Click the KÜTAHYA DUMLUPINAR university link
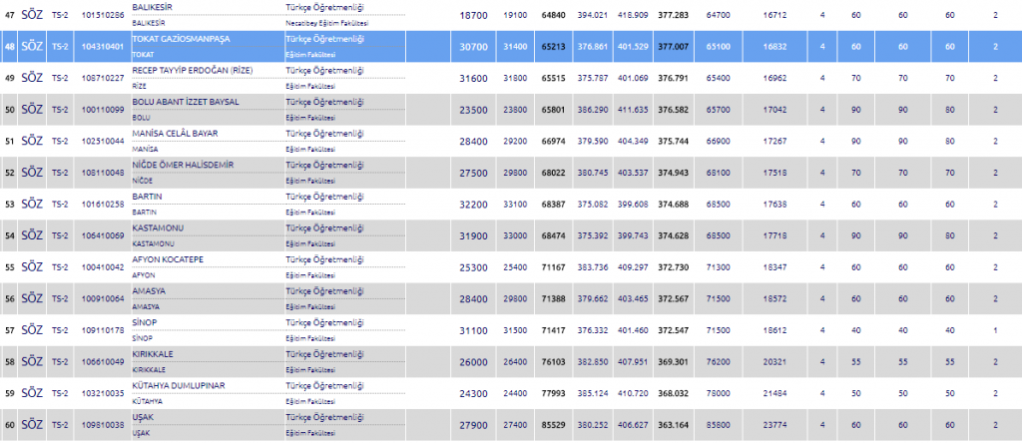Viewport: 1022px width, 444px height. (179, 385)
